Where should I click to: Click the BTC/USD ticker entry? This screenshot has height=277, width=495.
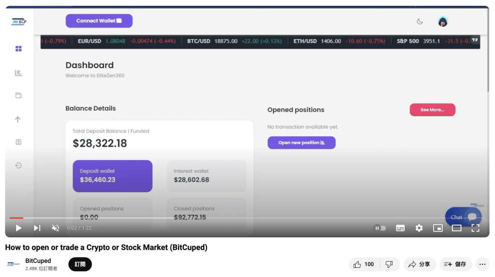[234, 42]
